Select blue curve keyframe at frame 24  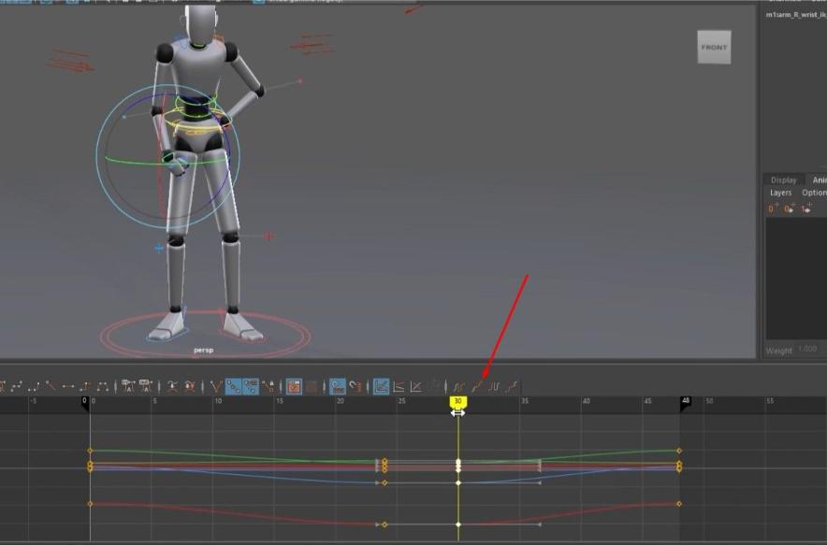(x=384, y=482)
